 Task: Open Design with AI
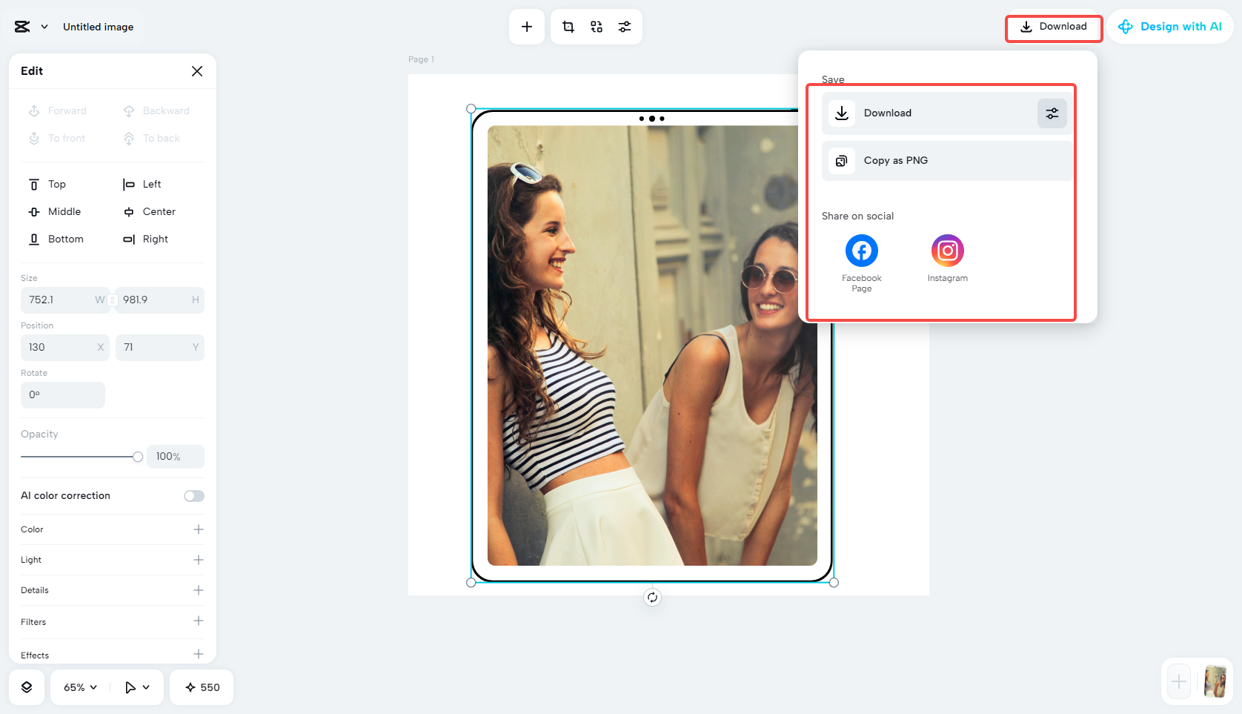click(x=1171, y=26)
